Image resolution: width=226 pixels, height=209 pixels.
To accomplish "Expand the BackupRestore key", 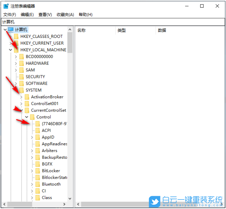I will (x=32, y=157).
